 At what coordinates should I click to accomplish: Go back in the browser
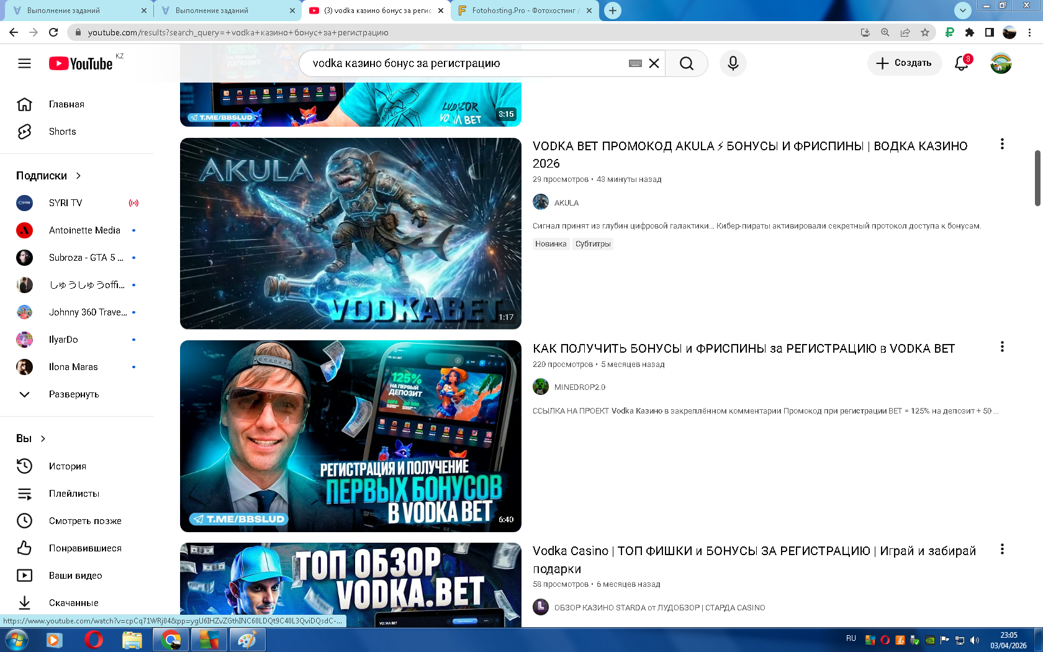14,32
